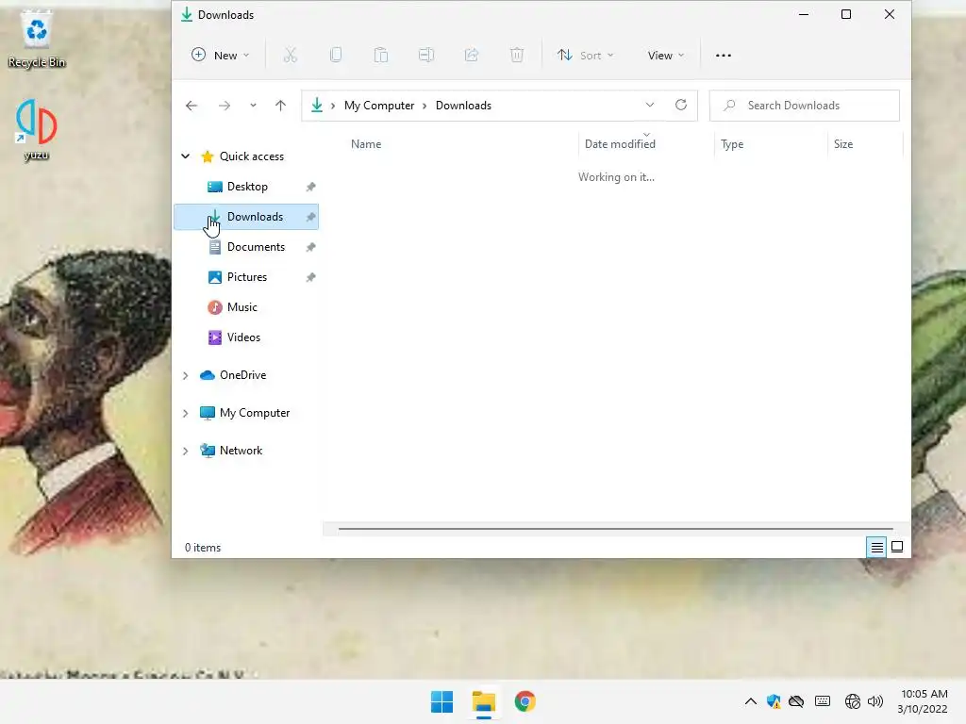
Task: Sort by the Name column header
Action: pyautogui.click(x=366, y=144)
